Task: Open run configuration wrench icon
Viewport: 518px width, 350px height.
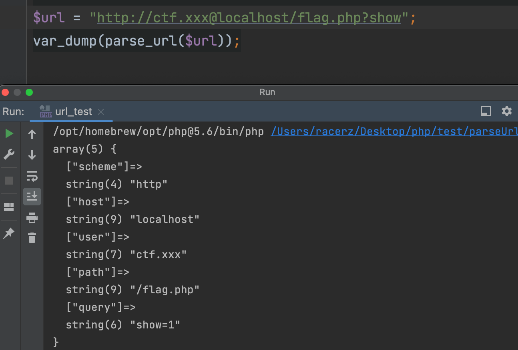Action: [x=9, y=154]
